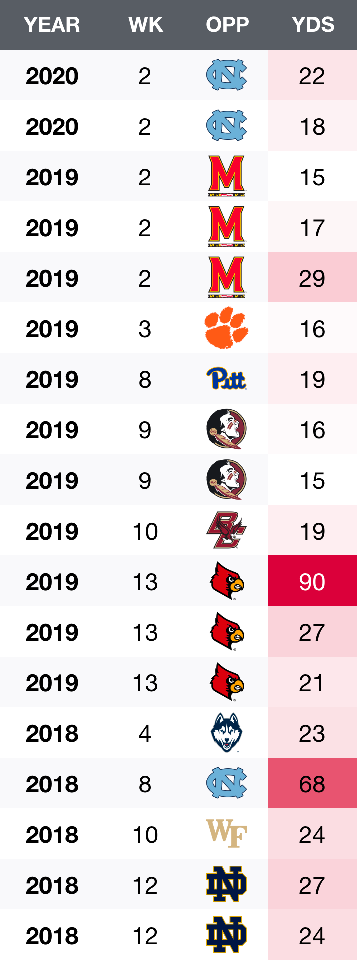Select the Wake Forest WF logo

(227, 834)
